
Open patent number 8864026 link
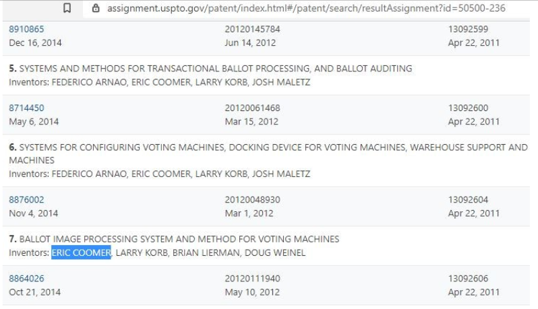[27, 278]
